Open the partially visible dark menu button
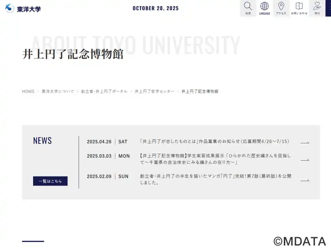 (328, 8)
